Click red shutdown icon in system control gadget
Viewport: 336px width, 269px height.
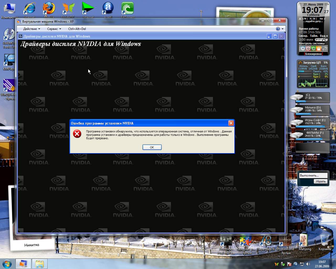308,49
